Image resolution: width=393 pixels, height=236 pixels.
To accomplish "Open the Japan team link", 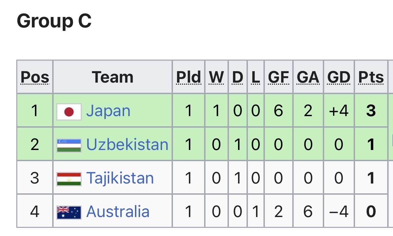I will 108,111.
